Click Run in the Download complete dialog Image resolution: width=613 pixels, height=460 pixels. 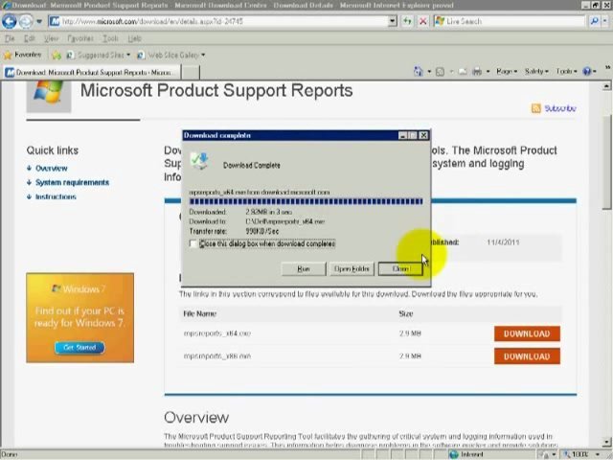pyautogui.click(x=304, y=268)
